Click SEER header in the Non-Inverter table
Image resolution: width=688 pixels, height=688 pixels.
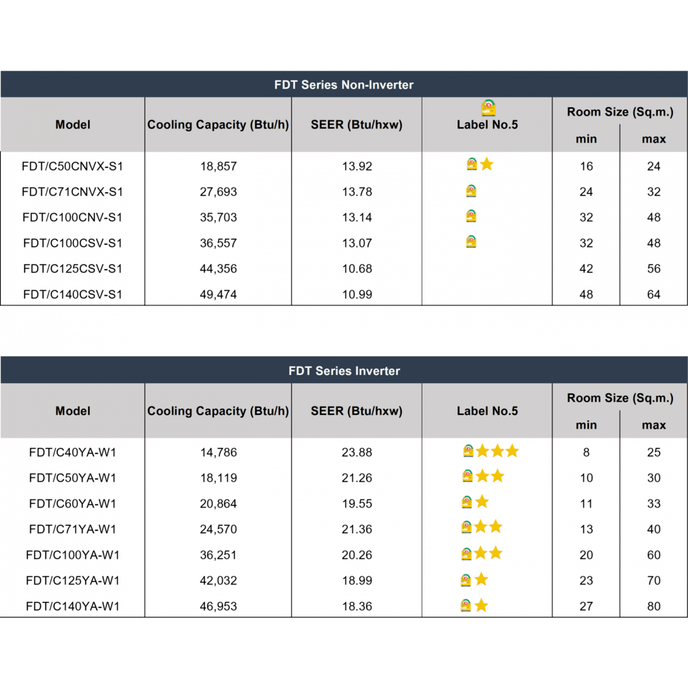(x=356, y=125)
